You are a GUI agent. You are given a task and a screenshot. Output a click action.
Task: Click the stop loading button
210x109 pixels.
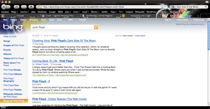[x=24, y=7]
